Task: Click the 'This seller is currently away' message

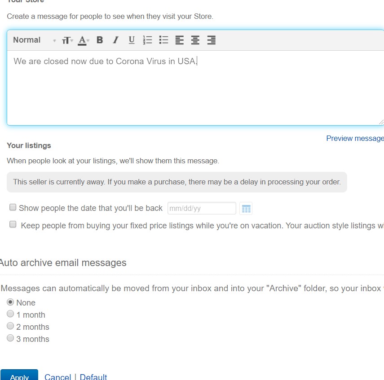Action: [177, 182]
